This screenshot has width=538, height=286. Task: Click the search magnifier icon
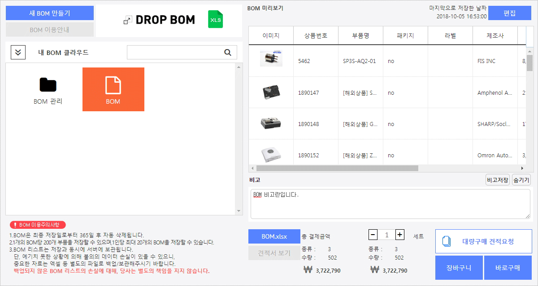coord(227,52)
